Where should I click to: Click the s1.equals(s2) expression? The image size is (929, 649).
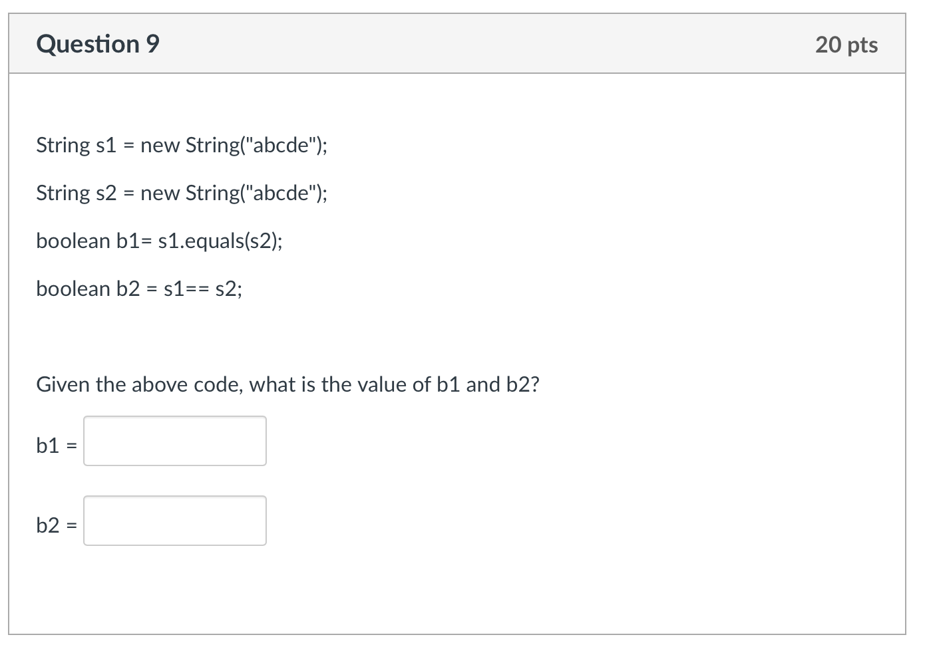coord(217,241)
